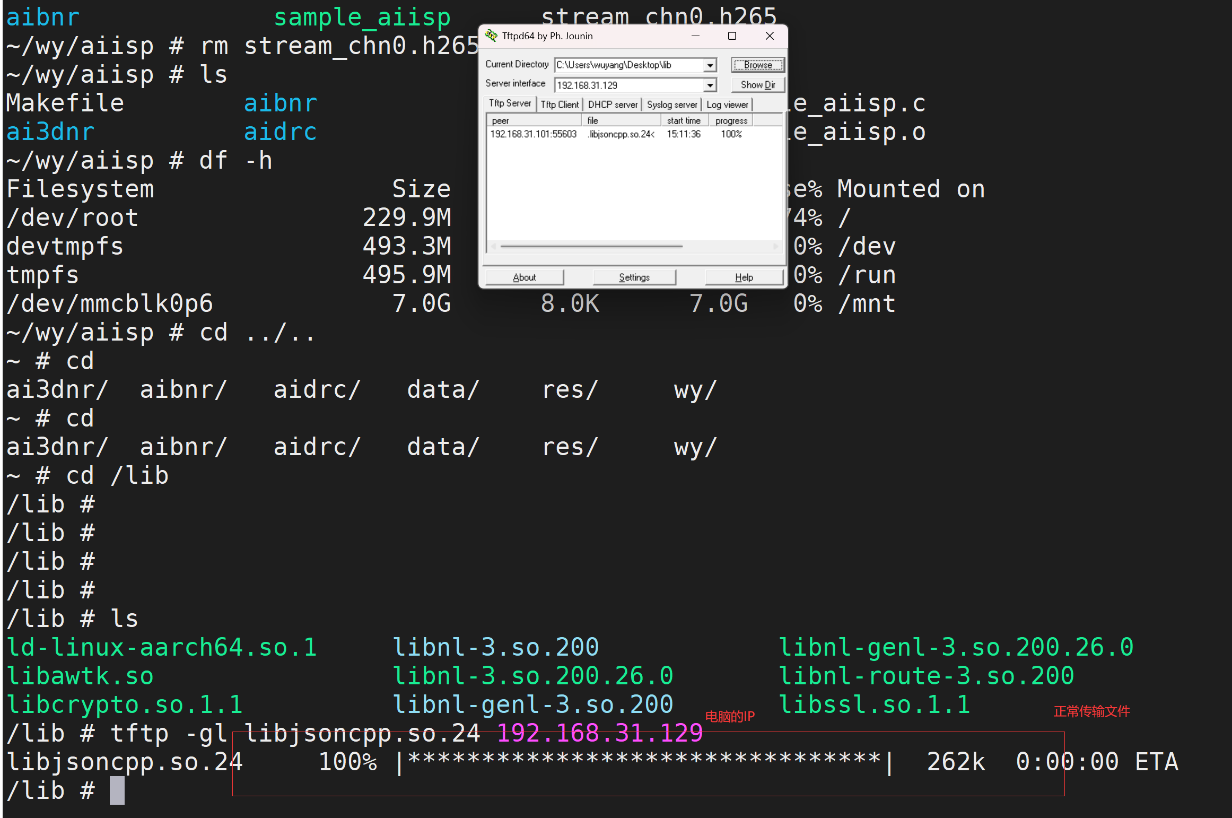Switch to the Tftp Client tab
This screenshot has height=818, width=1232.
point(560,105)
